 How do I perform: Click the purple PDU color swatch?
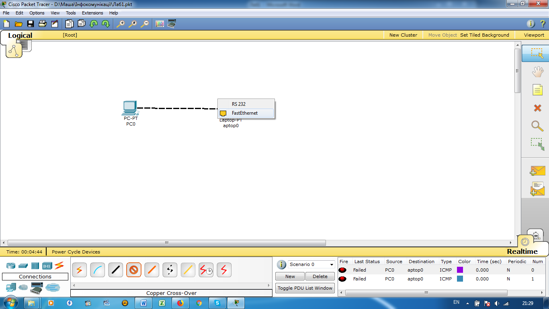460,270
